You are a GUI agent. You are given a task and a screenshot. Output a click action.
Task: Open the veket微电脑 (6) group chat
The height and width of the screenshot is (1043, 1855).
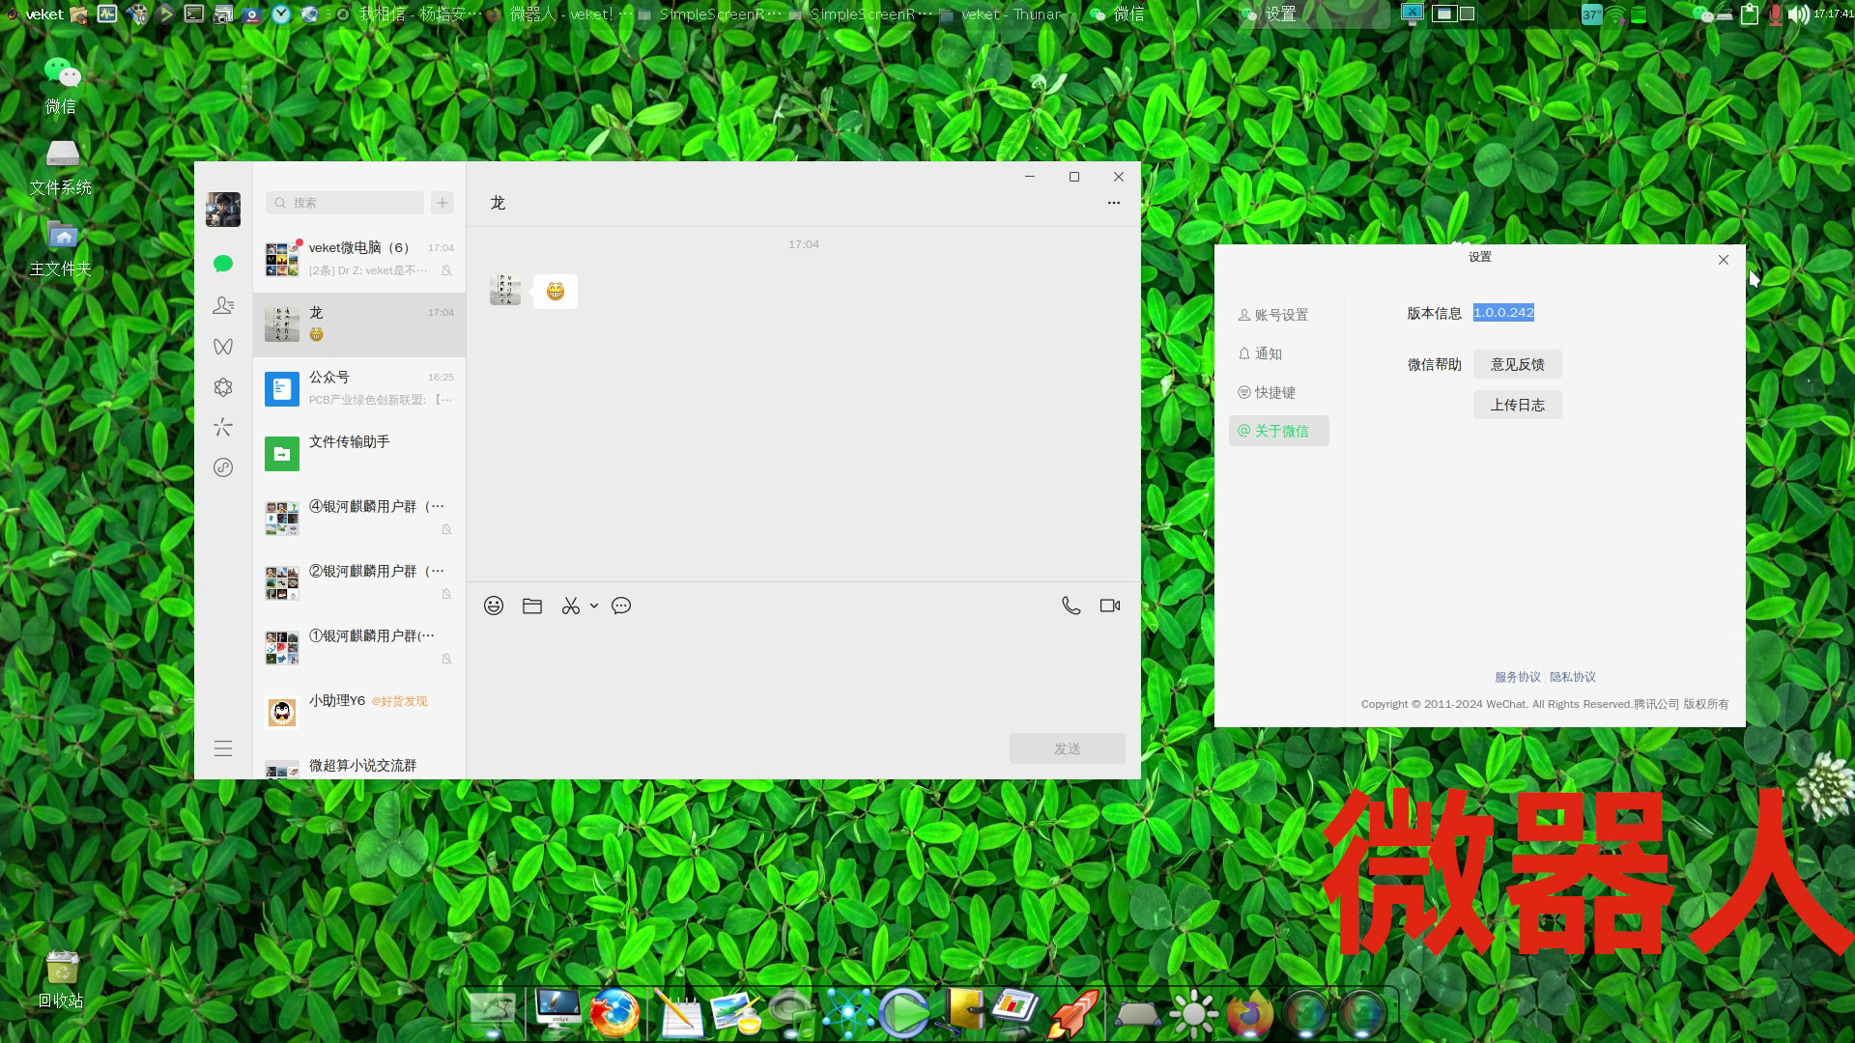pyautogui.click(x=359, y=260)
